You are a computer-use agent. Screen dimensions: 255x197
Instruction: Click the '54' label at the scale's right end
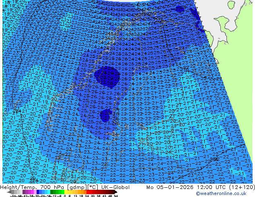[x=116, y=196]
